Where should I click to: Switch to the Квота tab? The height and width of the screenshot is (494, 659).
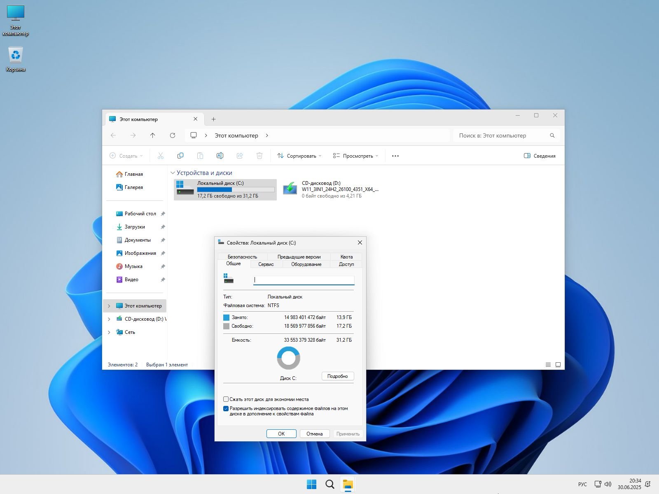point(346,256)
